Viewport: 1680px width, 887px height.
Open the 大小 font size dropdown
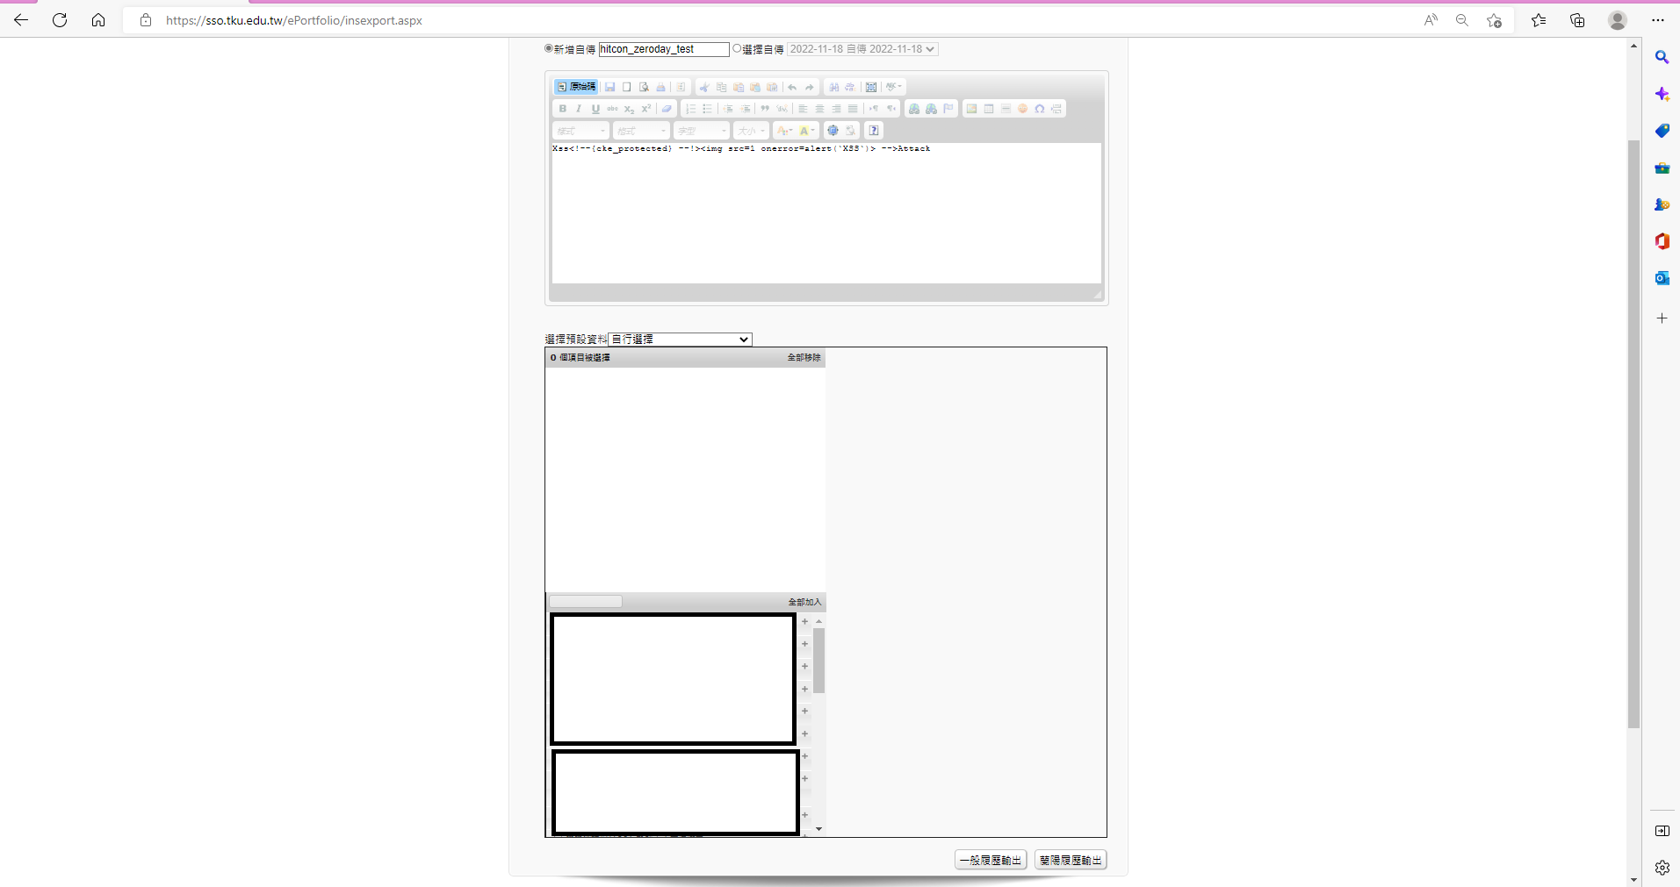751,131
